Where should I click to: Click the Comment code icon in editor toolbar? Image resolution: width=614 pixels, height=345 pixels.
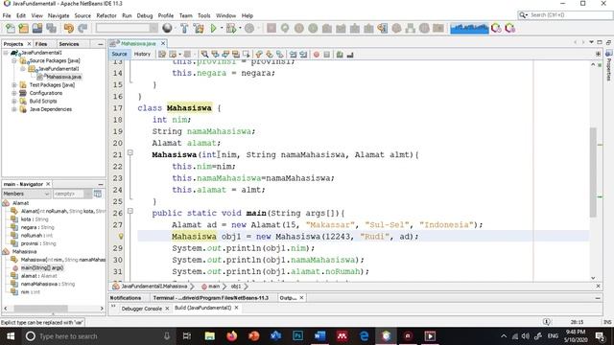[x=340, y=55]
